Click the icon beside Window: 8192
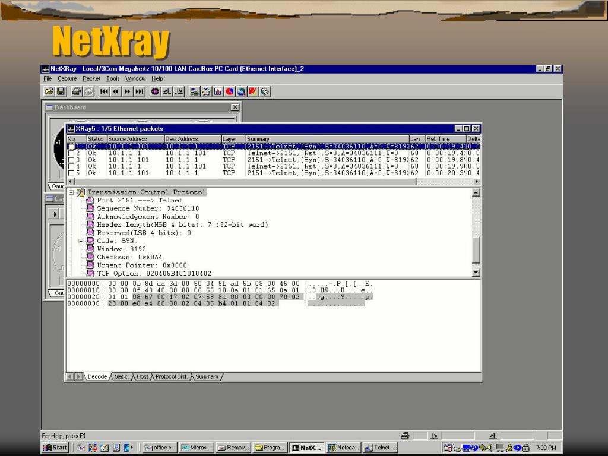The height and width of the screenshot is (456, 608). coord(90,249)
